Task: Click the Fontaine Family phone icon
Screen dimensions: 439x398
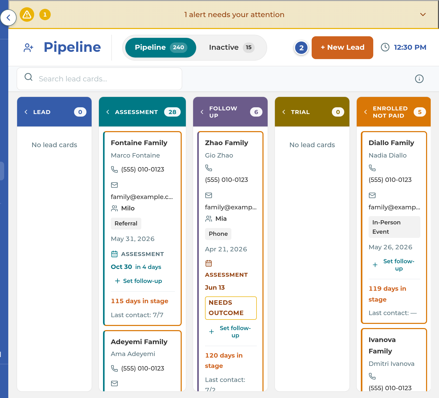Action: pos(114,169)
